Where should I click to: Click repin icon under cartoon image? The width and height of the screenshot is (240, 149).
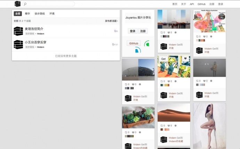pos(162,81)
